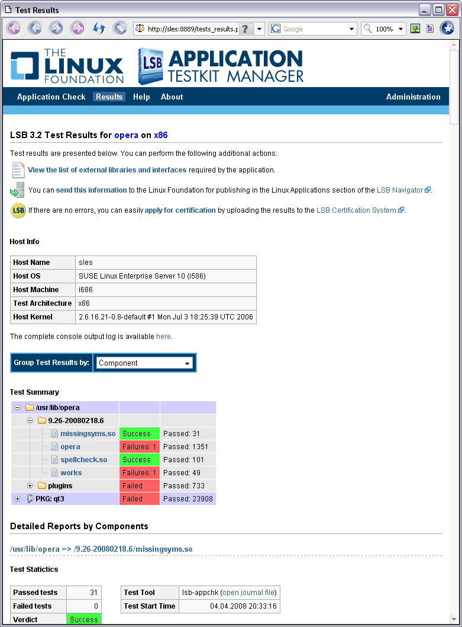Image resolution: width=462 pixels, height=627 pixels.
Task: Click the Failed status cell for PKG: qt3
Action: tap(140, 499)
